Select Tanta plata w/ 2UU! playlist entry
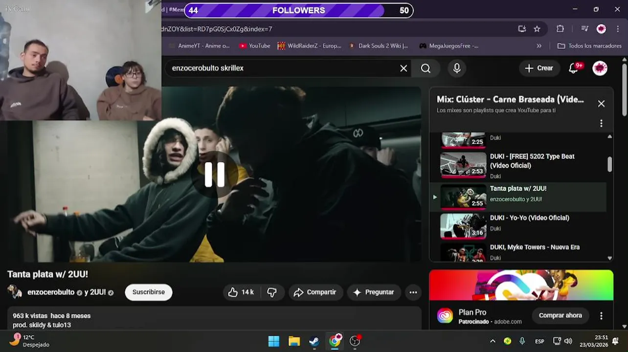Viewport: 628px width, 352px height. 518,197
